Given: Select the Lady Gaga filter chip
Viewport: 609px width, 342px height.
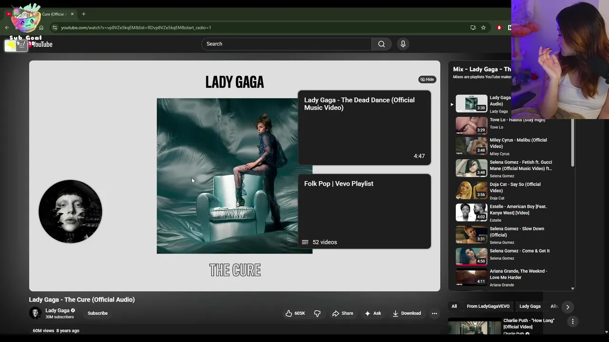Looking at the screenshot, I should pos(530,306).
